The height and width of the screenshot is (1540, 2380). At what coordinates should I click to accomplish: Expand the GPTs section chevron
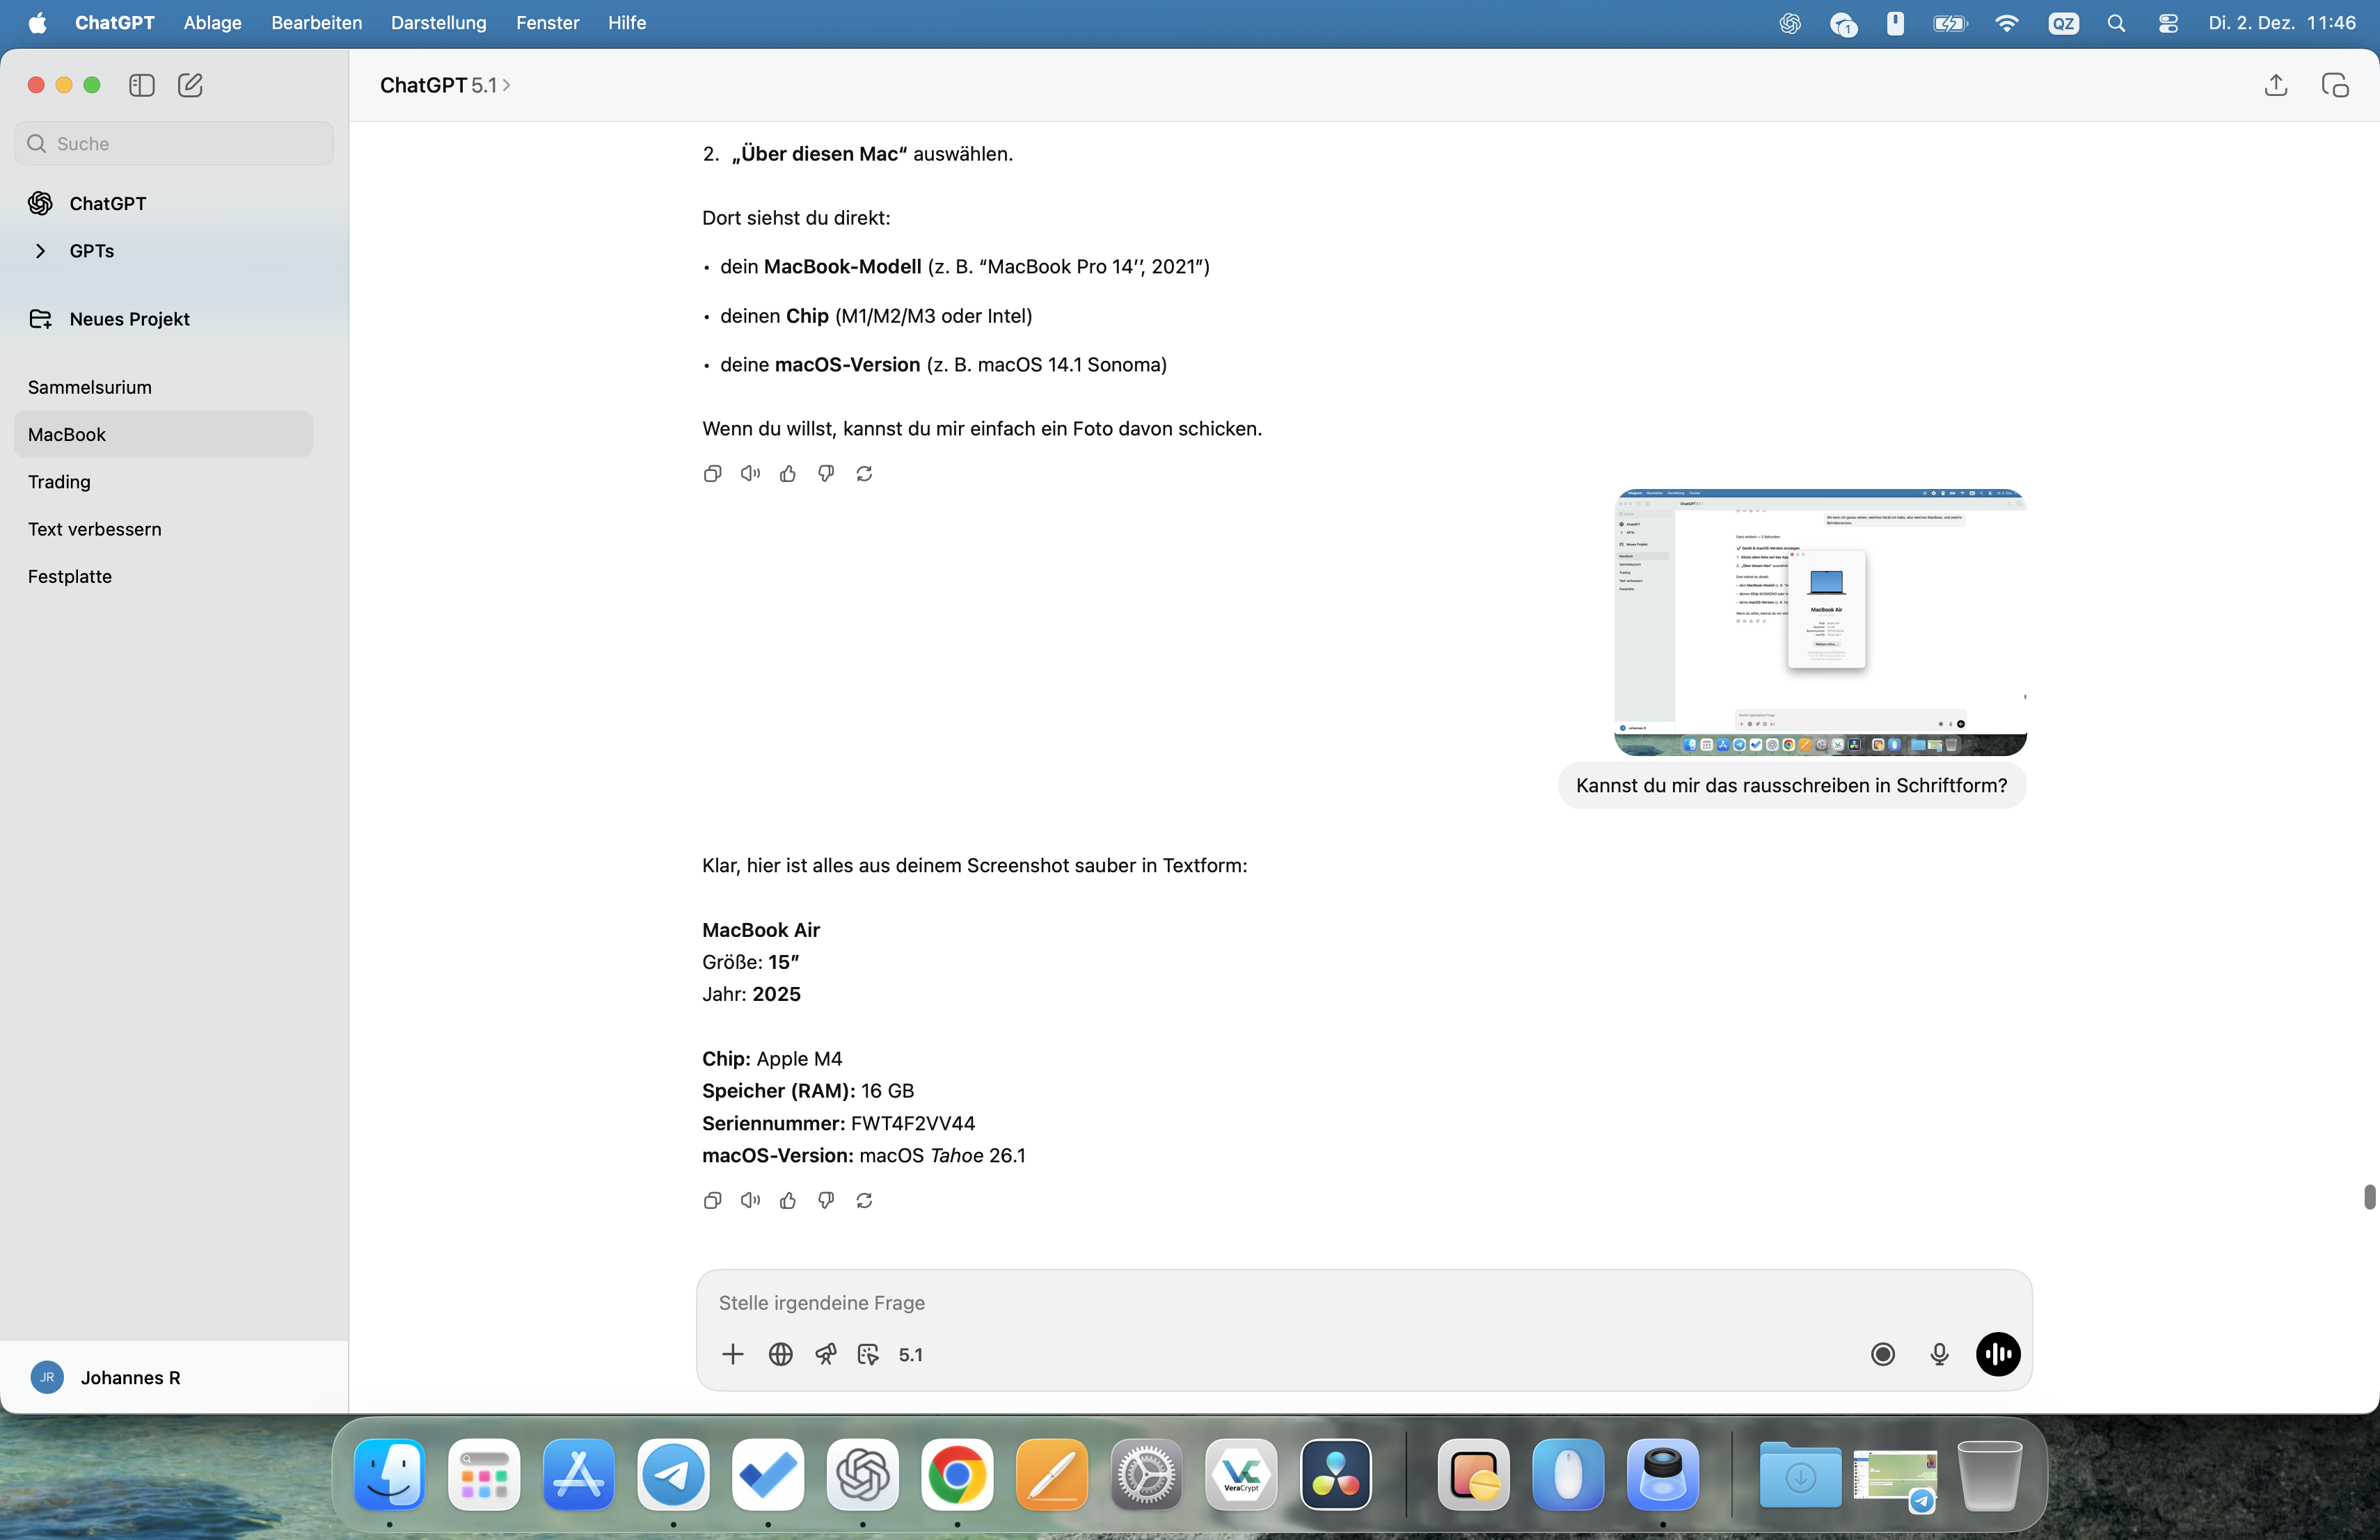coord(40,251)
